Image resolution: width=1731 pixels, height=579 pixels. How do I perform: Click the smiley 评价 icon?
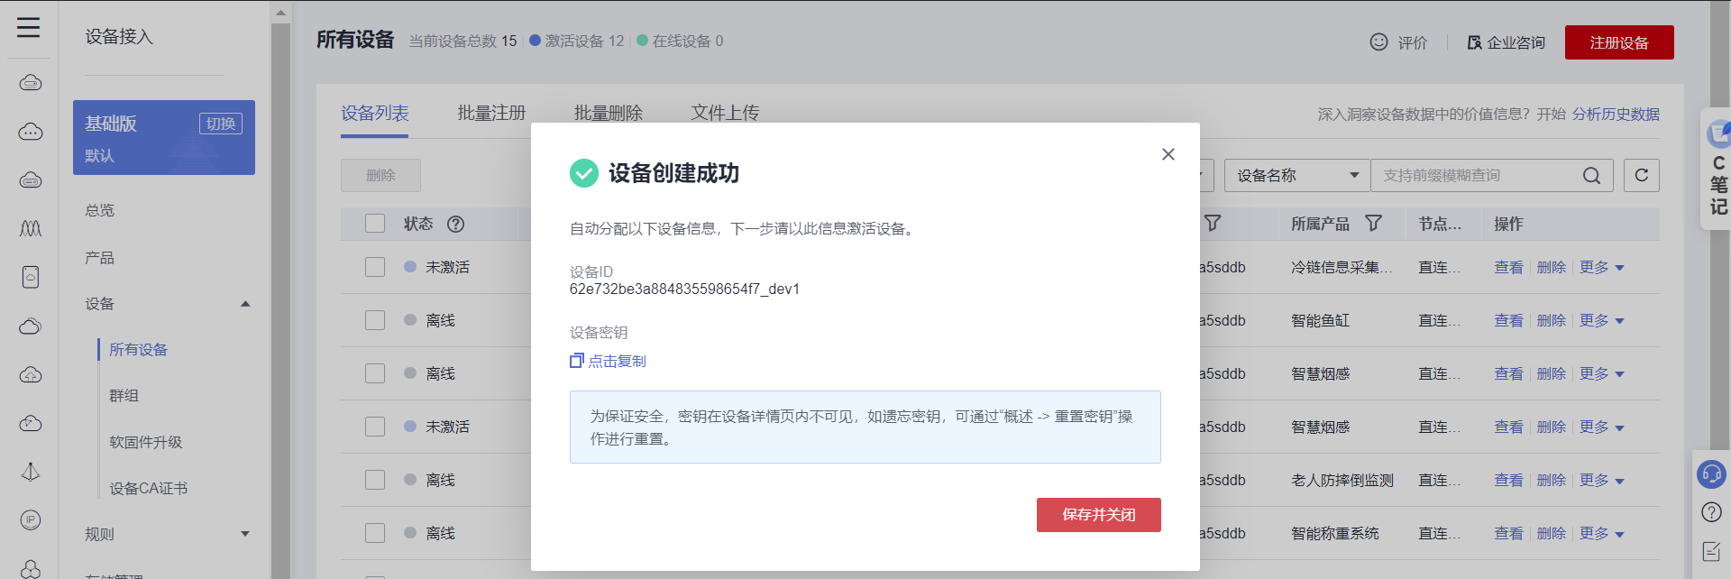[1378, 41]
